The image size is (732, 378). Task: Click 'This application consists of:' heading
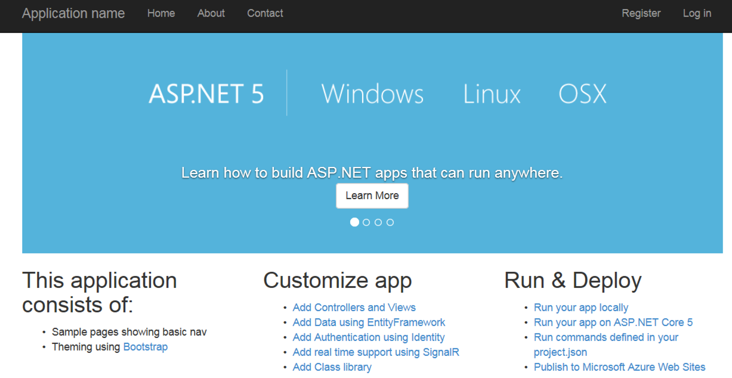(x=100, y=292)
